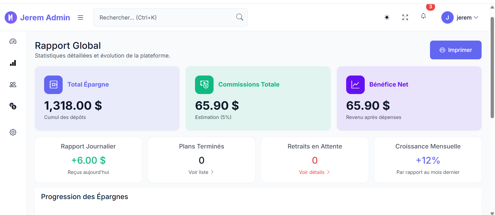Open Voir liste link

201,172
